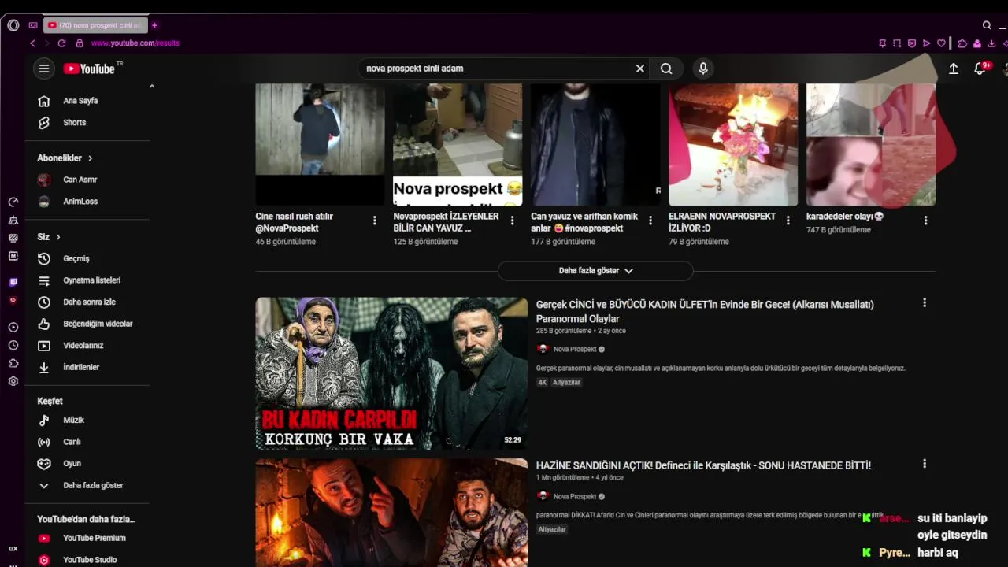The width and height of the screenshot is (1008, 567).
Task: Open the browser profile icon
Action: pos(977,43)
